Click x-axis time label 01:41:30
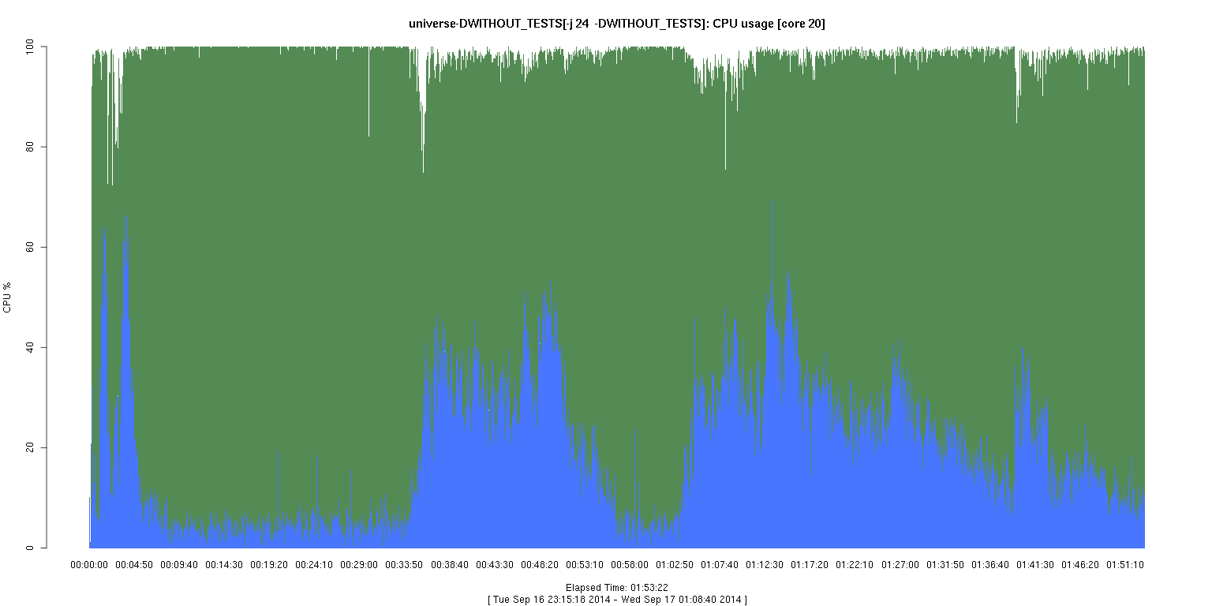Image resolution: width=1212 pixels, height=606 pixels. coord(1035,565)
